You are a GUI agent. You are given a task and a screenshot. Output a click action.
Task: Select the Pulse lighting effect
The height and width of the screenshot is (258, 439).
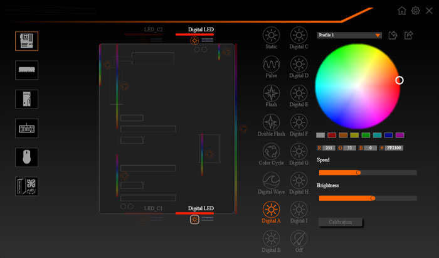(x=272, y=64)
